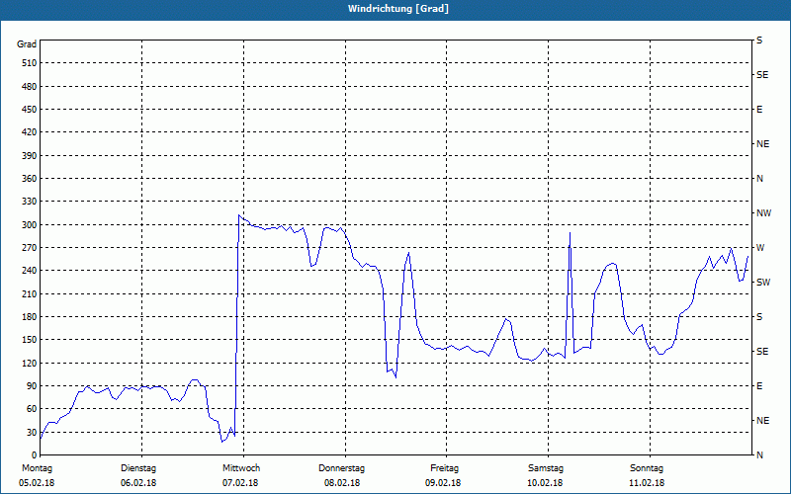Select the 270 y-axis value

(30, 248)
